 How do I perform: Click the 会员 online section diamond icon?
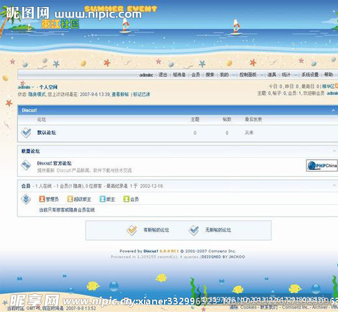click(x=26, y=199)
